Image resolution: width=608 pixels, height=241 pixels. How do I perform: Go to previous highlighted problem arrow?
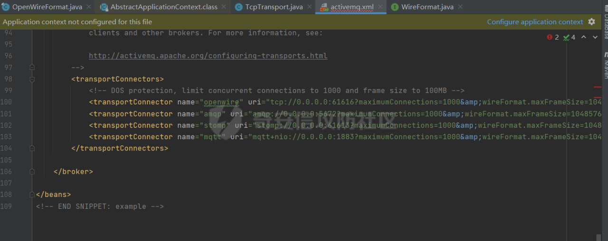pyautogui.click(x=584, y=37)
